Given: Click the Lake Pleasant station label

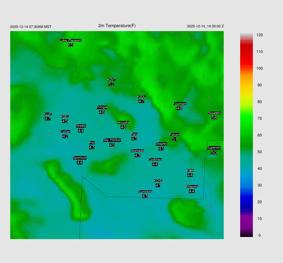Looking at the screenshot, I should click(71, 40).
